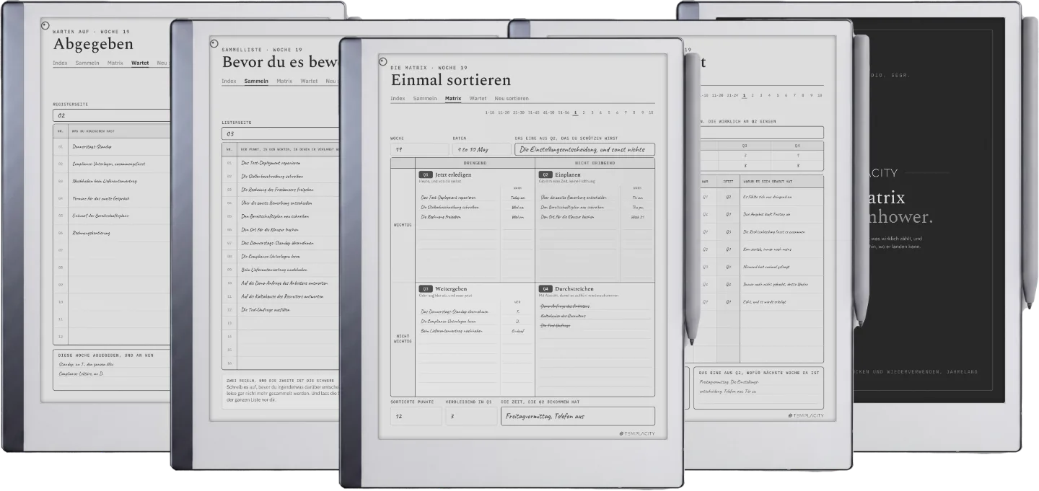
Task: Select the Q3 badge next to Weitergeben
Action: pos(426,288)
